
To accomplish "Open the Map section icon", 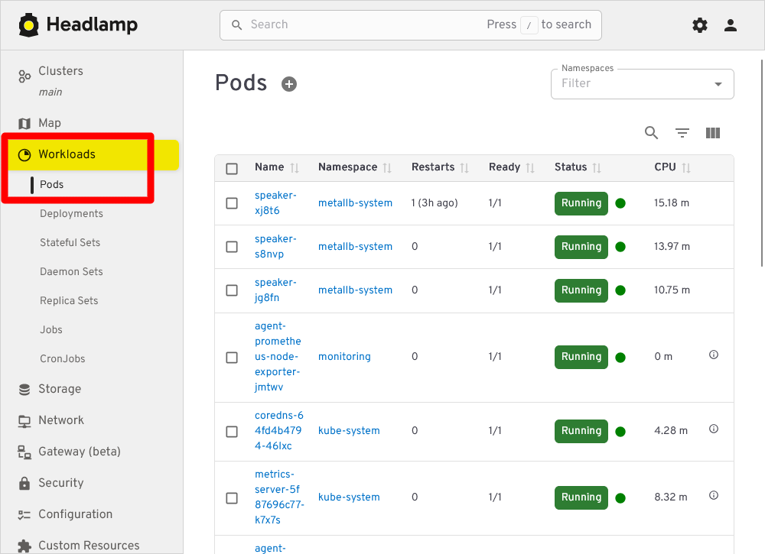I will pos(24,123).
